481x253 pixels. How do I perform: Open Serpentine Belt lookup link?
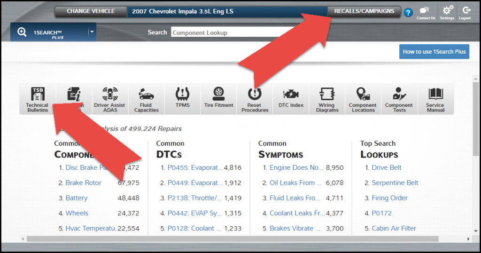point(395,182)
